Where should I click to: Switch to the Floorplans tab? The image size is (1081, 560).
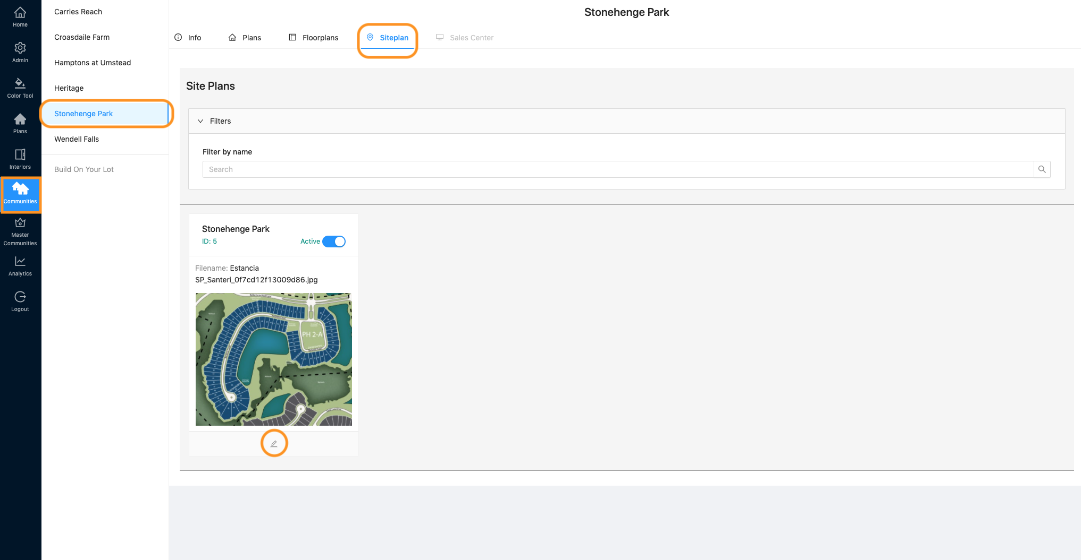[314, 37]
